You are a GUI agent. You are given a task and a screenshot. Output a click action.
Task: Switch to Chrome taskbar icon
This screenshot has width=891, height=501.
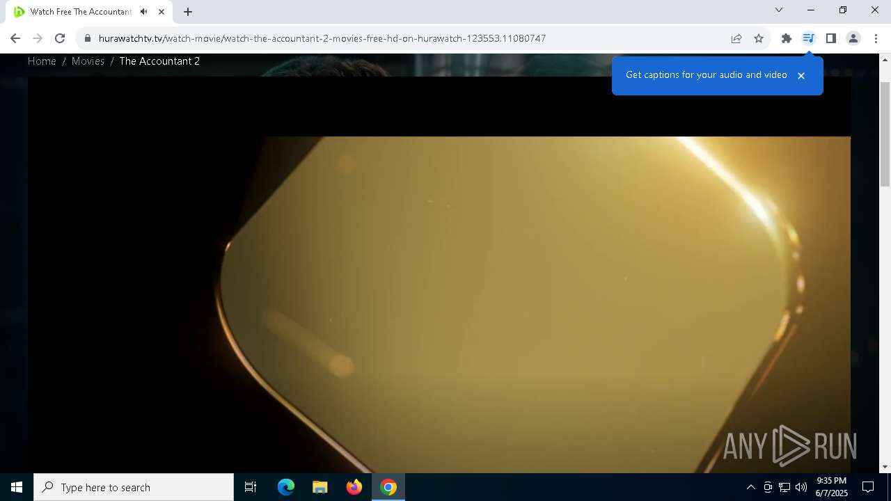click(x=388, y=487)
